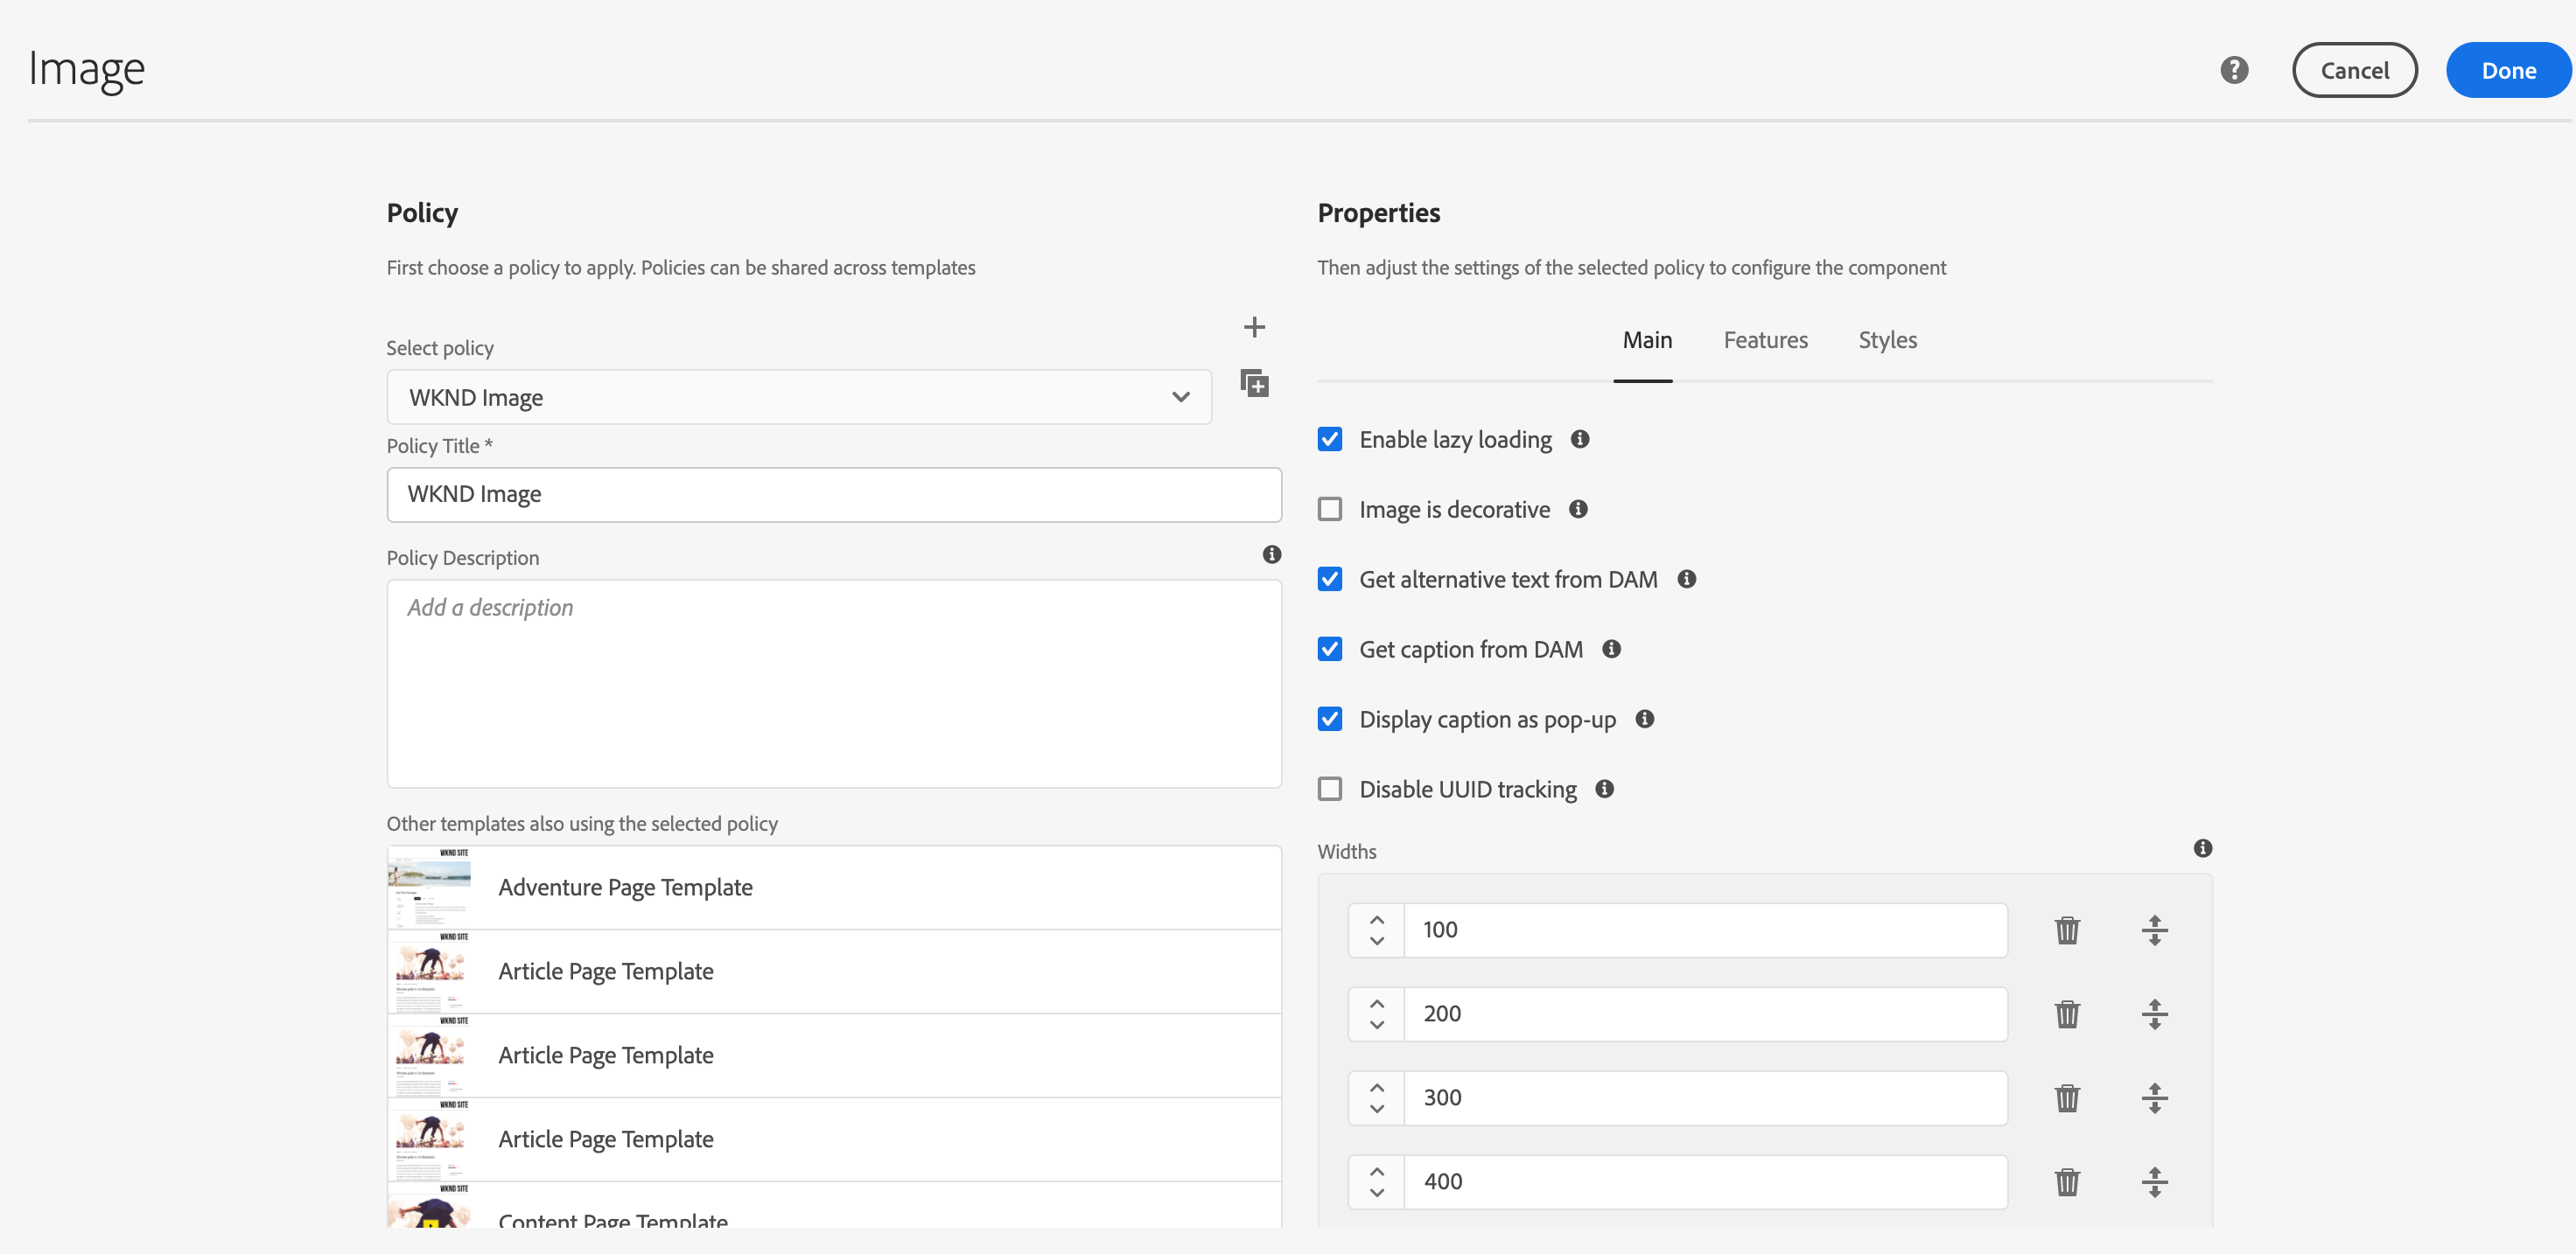
Task: Click reorder handle for width 200
Action: [x=2154, y=1014]
